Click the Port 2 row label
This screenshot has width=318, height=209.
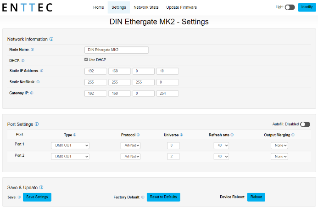(x=19, y=155)
